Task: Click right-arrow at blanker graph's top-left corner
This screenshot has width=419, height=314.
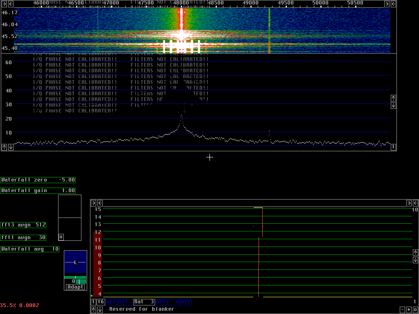Action: (x=94, y=203)
